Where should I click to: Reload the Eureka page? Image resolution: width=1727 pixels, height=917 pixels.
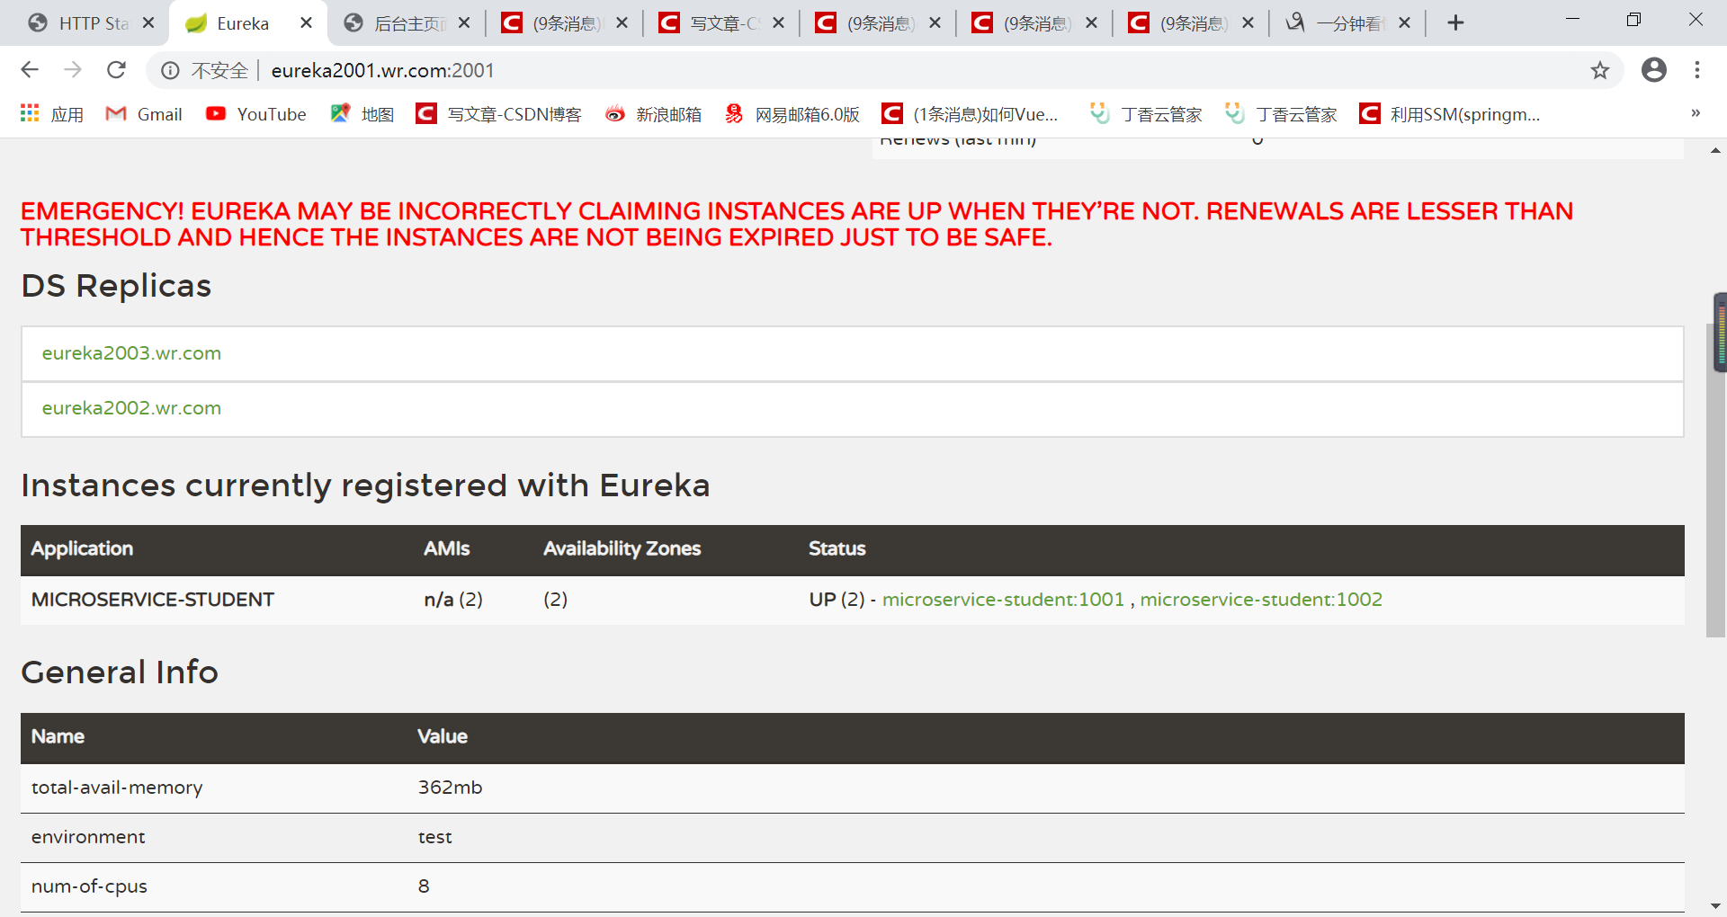[x=116, y=70]
